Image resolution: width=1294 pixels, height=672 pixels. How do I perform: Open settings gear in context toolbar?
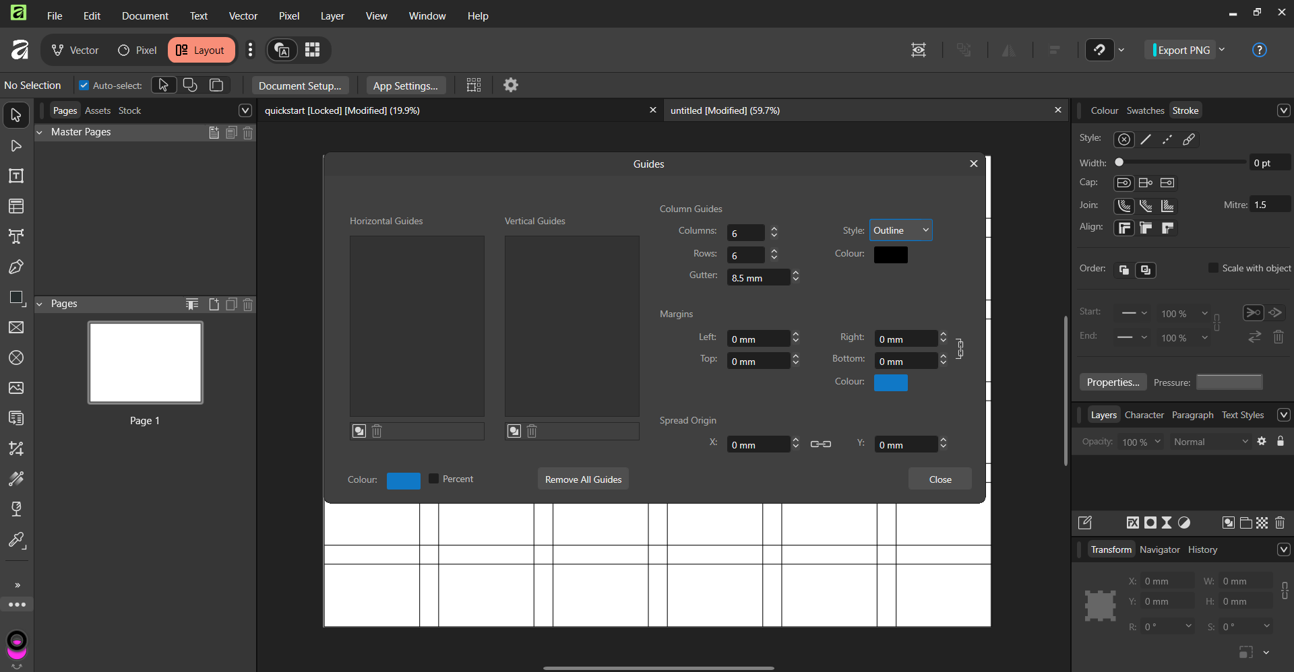[x=511, y=86]
